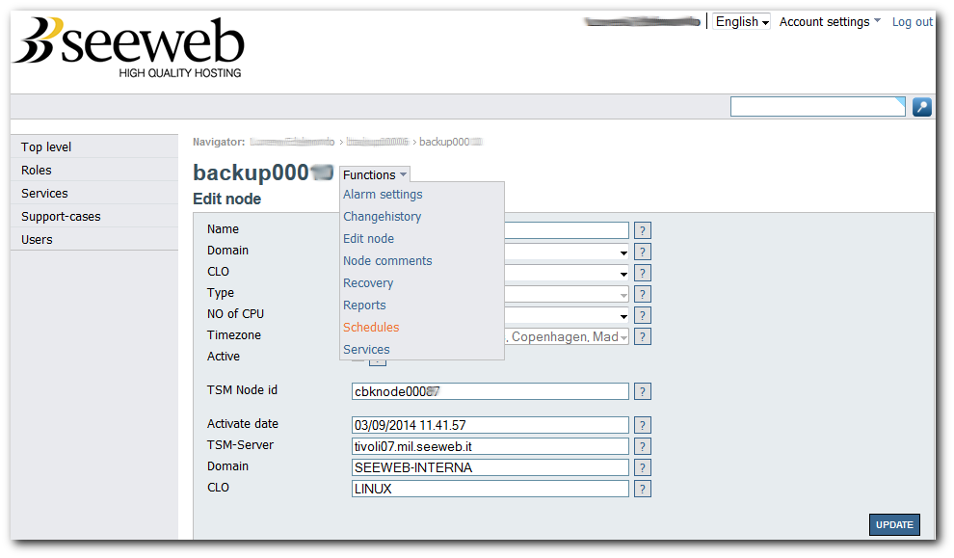Click the Log out link

[x=912, y=22]
